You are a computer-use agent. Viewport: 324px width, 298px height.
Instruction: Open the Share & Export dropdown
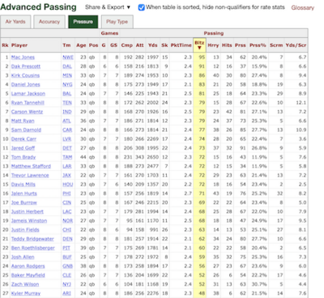[x=108, y=7]
